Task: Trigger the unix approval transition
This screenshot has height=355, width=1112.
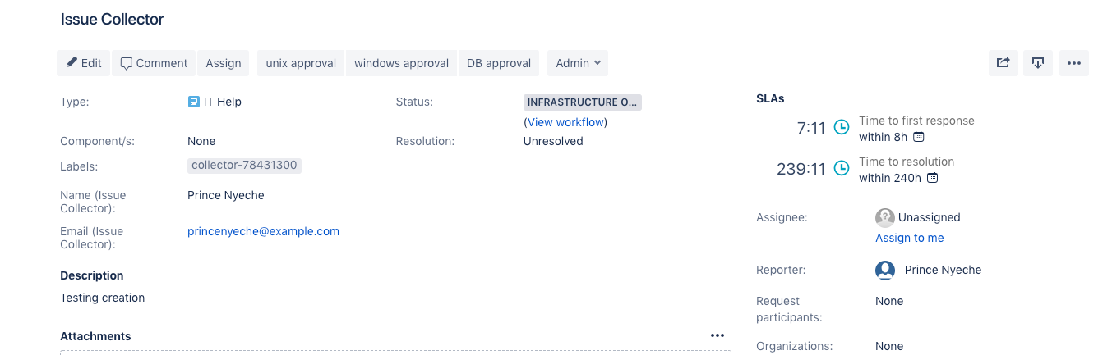Action: (301, 63)
